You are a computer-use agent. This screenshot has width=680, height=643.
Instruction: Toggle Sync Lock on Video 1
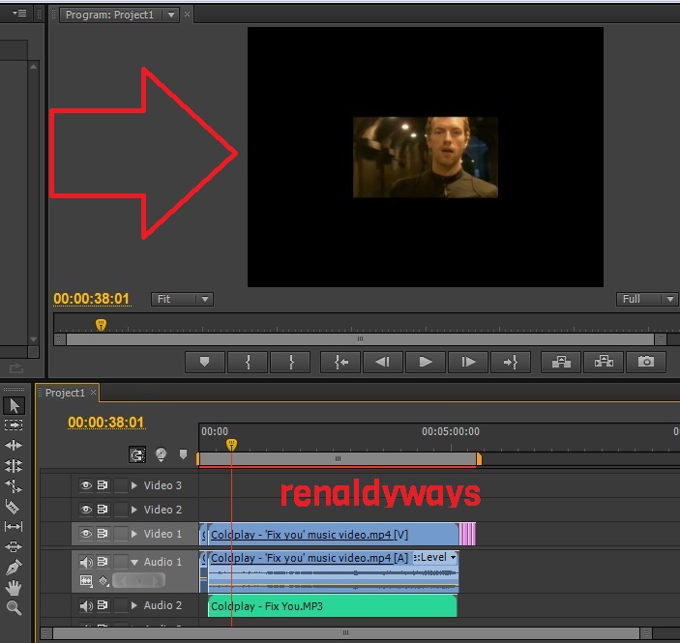(x=103, y=534)
